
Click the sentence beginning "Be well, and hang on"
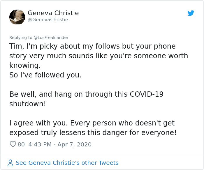click(86, 94)
